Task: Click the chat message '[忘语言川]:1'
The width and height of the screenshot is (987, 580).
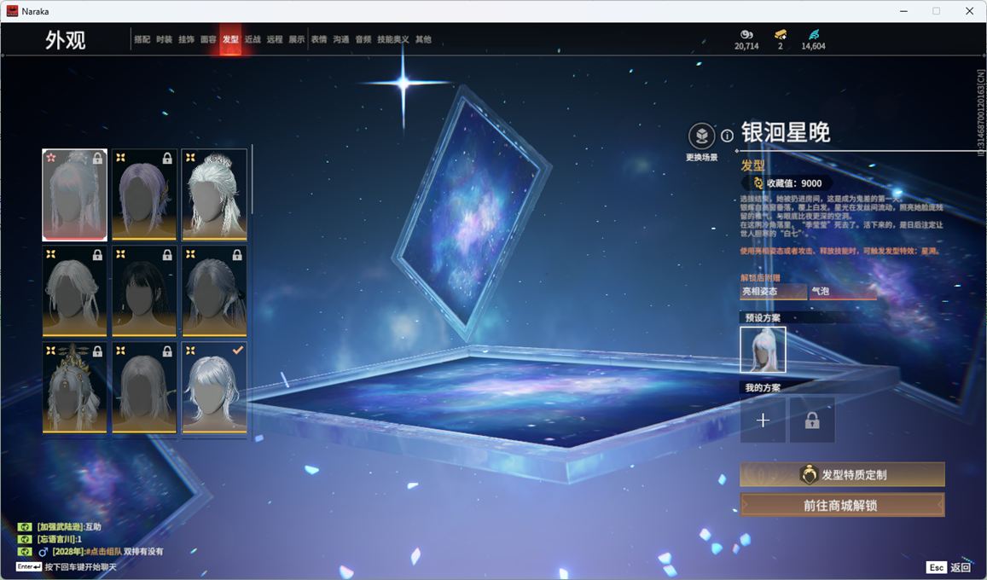Action: [x=59, y=539]
